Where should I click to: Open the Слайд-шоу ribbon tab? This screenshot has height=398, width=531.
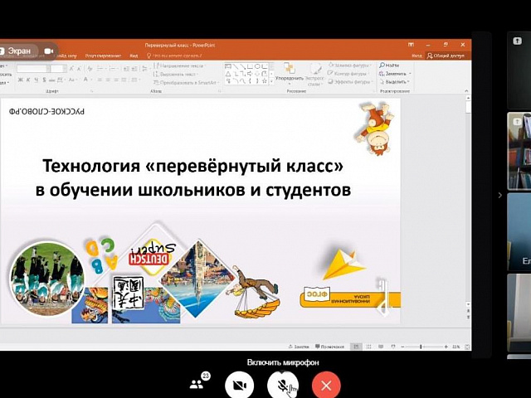coord(66,56)
